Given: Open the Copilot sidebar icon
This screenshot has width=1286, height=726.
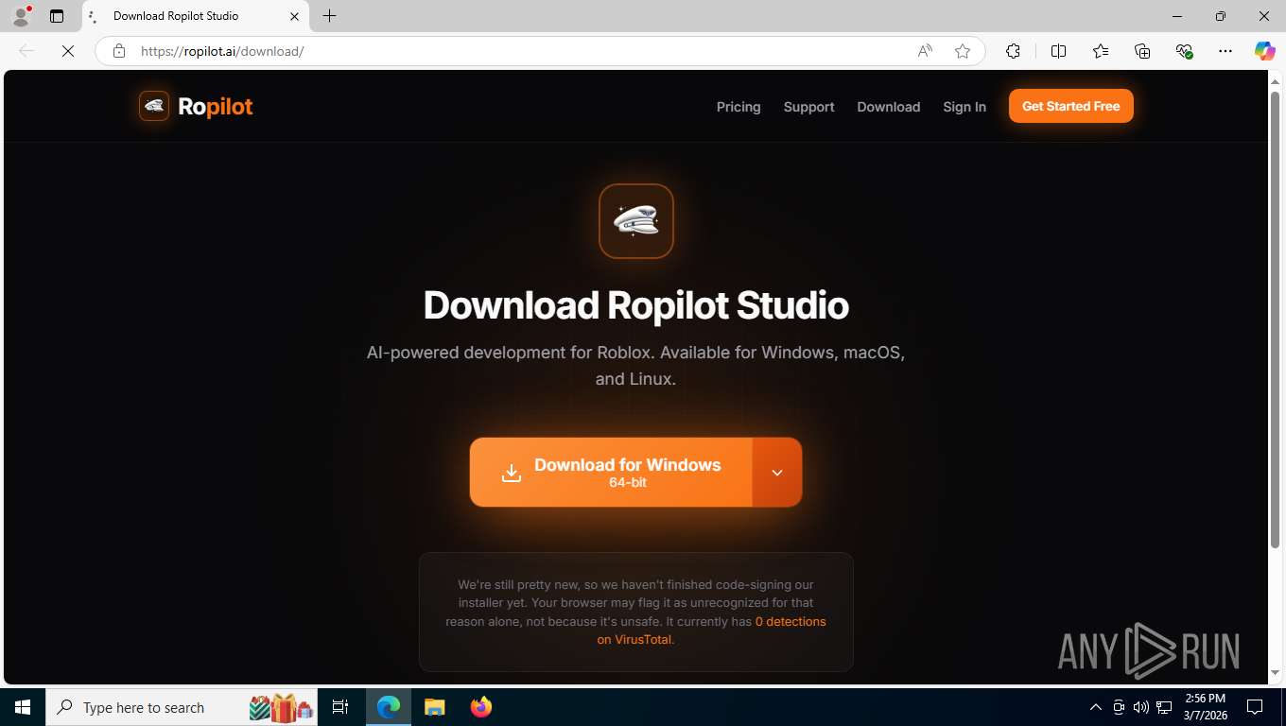Looking at the screenshot, I should (1264, 51).
